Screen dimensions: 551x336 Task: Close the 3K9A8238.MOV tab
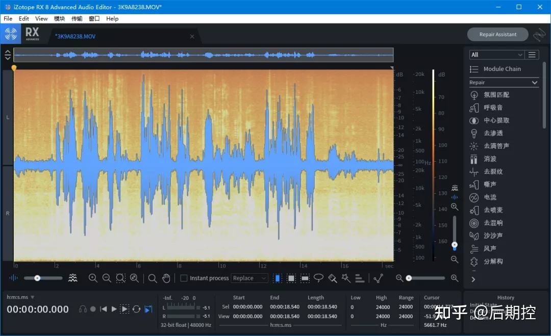click(x=192, y=37)
